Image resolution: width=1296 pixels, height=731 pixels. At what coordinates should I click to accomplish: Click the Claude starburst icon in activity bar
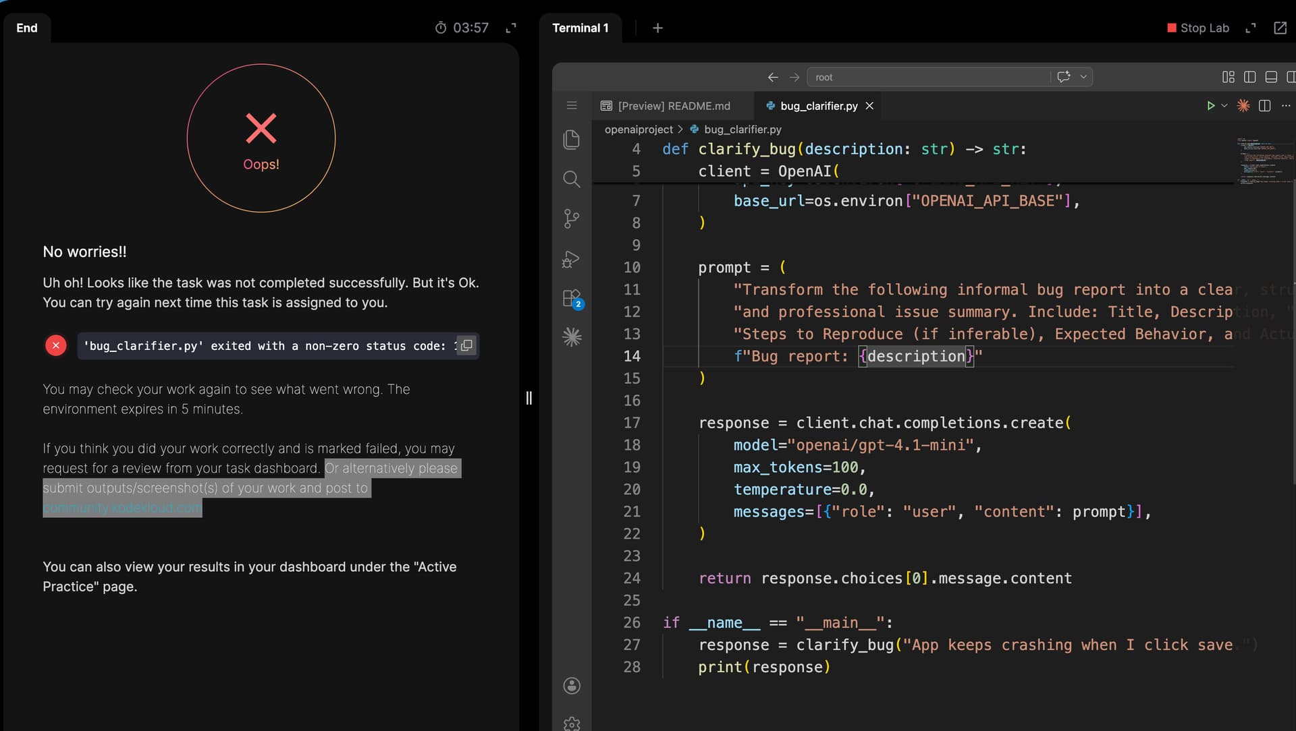point(571,337)
